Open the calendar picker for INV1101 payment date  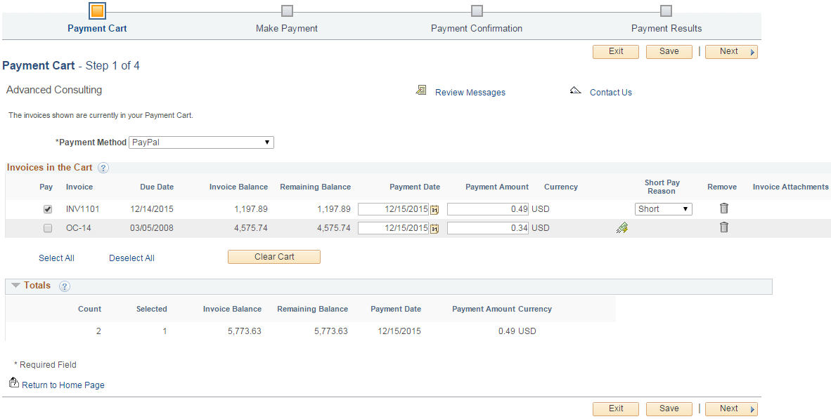tap(436, 208)
